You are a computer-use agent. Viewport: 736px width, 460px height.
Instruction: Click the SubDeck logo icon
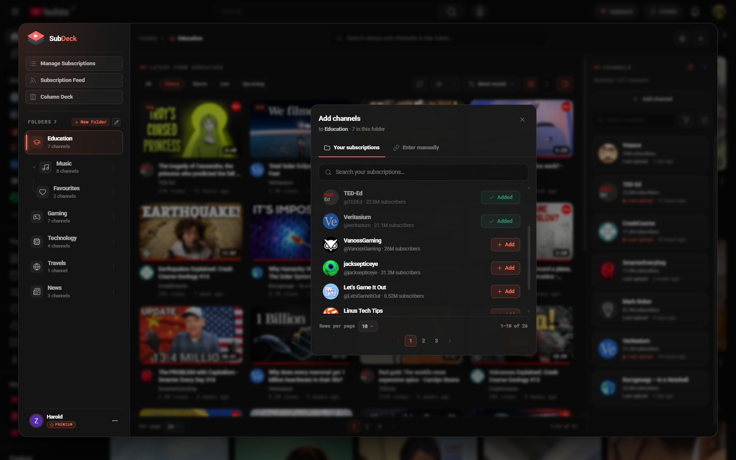[36, 38]
